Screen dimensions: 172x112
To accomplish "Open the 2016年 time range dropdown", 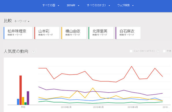I will (x=73, y=5).
